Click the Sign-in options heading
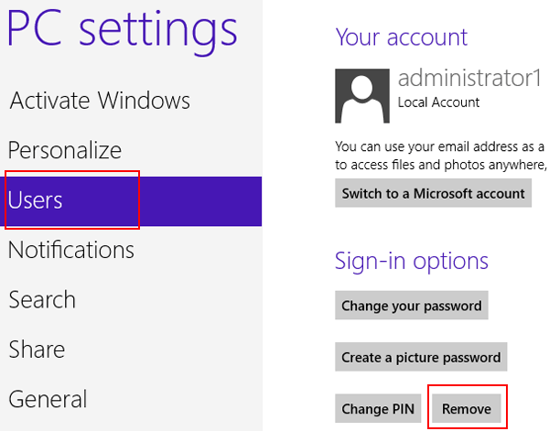 pos(412,261)
